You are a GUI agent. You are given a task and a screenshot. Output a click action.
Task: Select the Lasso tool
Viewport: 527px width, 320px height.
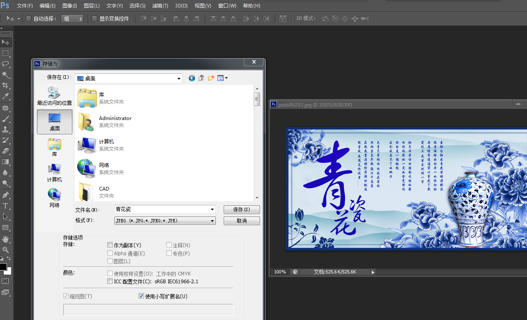(6, 64)
